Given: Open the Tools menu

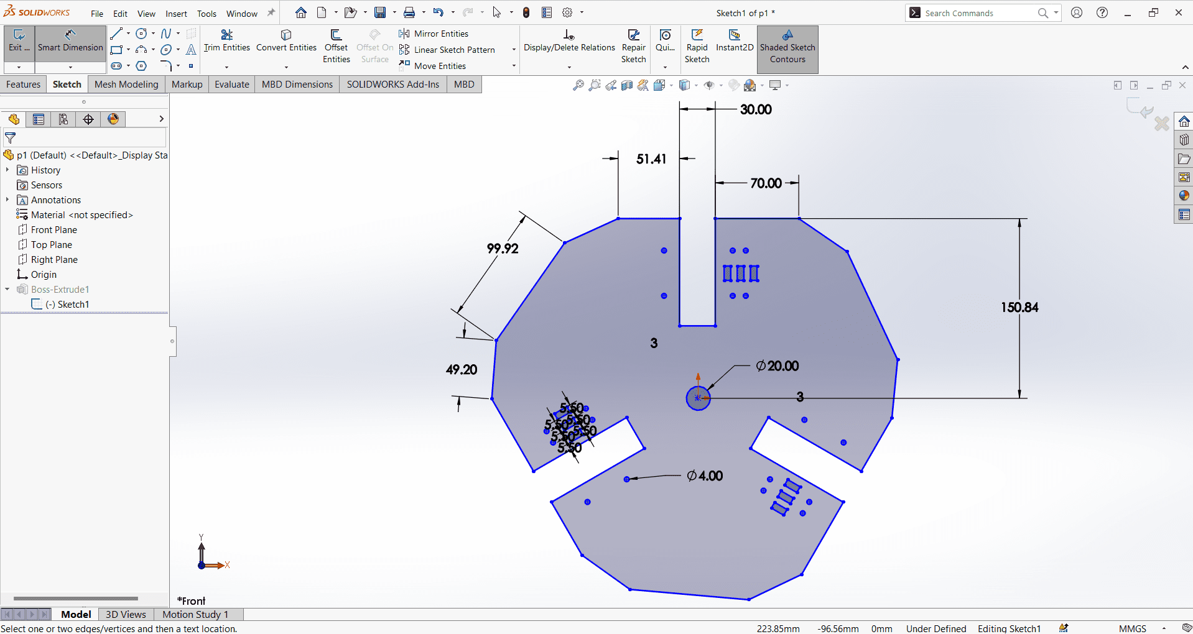Looking at the screenshot, I should coord(207,14).
